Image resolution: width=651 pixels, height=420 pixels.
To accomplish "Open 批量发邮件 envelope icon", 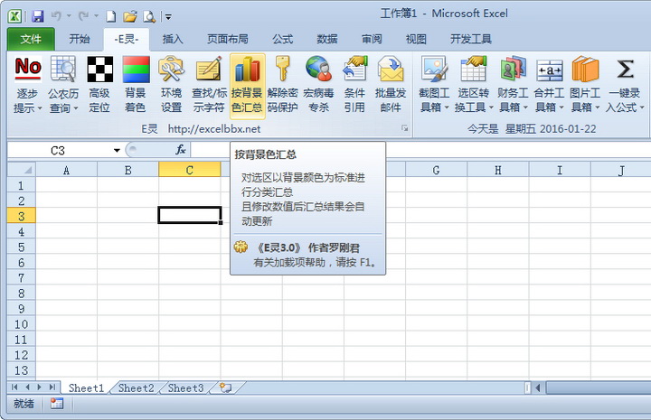I will 391,69.
